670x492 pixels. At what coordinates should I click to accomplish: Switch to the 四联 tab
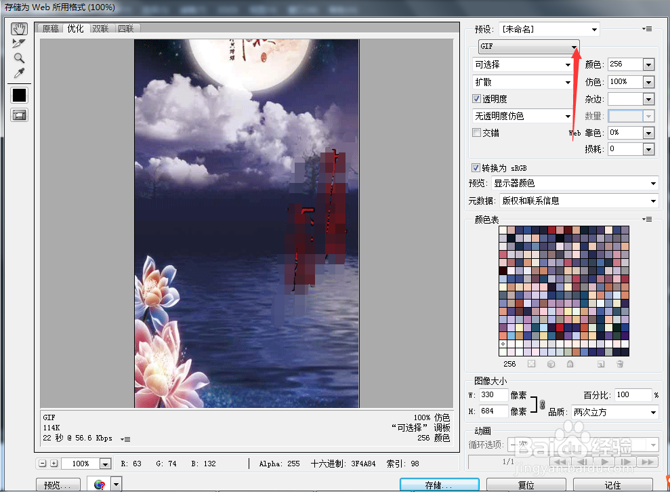(x=126, y=28)
